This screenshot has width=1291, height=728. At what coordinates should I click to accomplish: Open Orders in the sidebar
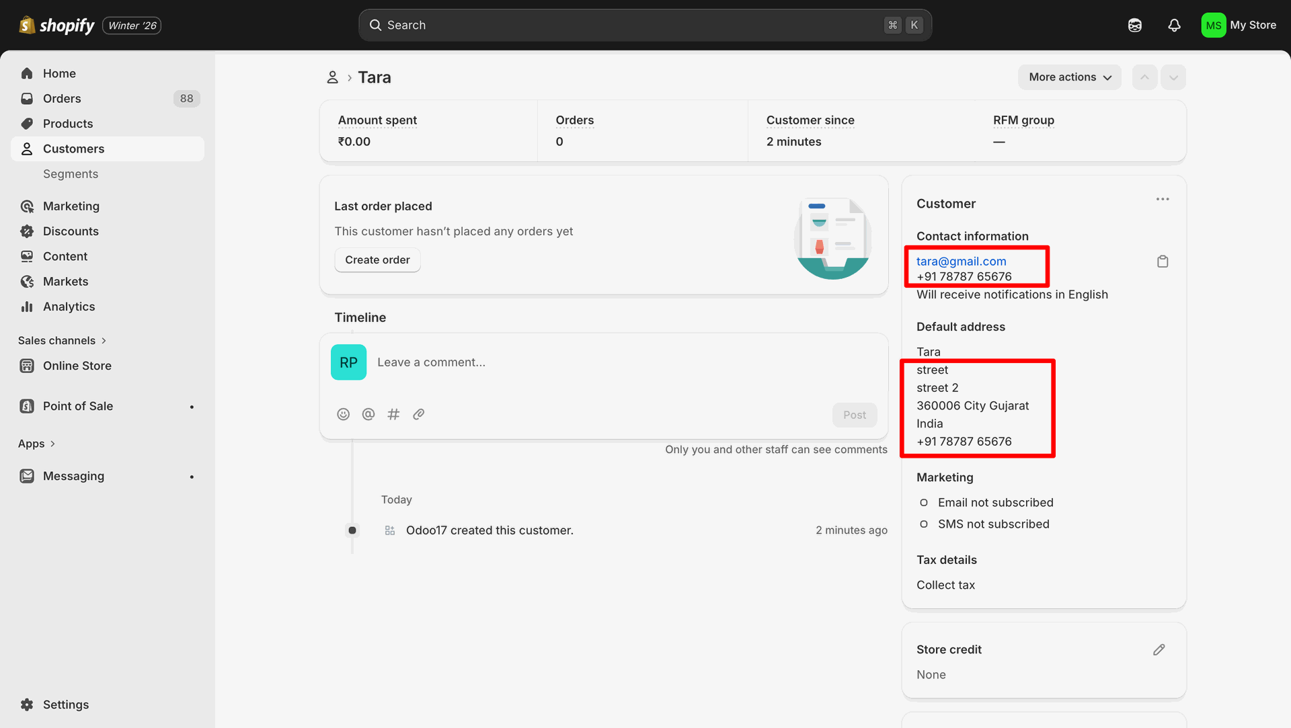point(62,98)
